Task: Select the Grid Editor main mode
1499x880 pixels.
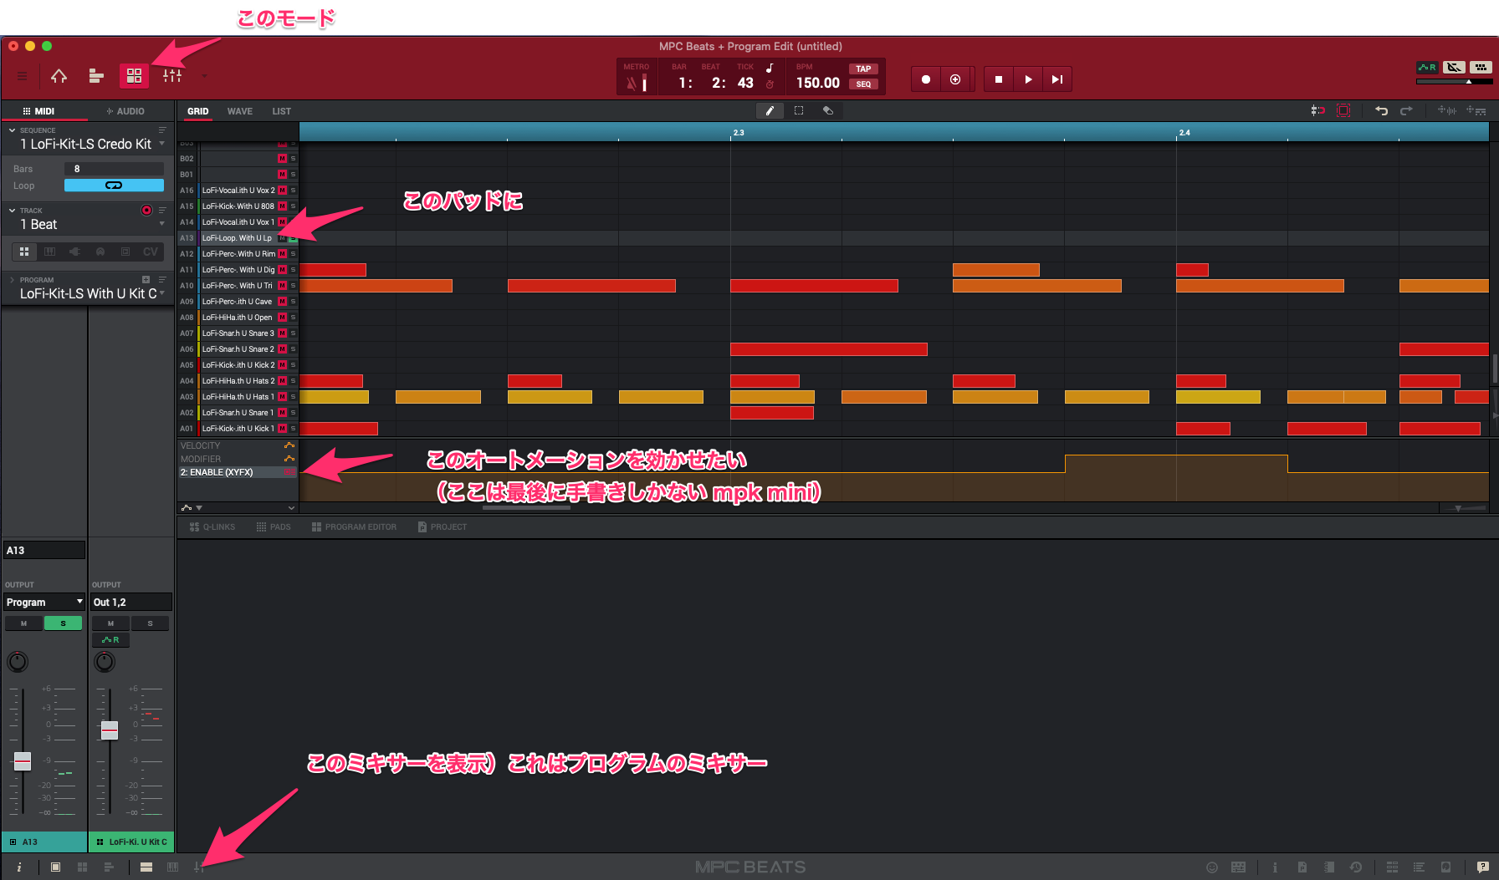Action: (134, 76)
